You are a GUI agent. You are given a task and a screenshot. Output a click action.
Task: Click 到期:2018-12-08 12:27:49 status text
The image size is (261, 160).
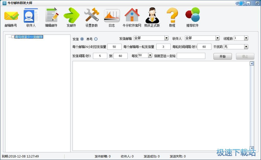pyautogui.click(x=20, y=156)
